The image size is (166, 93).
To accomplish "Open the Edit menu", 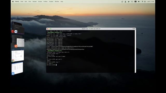I will (x=26, y=2).
